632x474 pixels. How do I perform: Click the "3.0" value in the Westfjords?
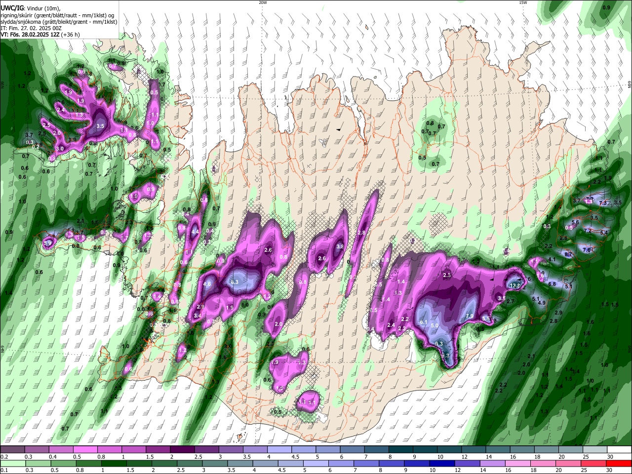[60, 149]
